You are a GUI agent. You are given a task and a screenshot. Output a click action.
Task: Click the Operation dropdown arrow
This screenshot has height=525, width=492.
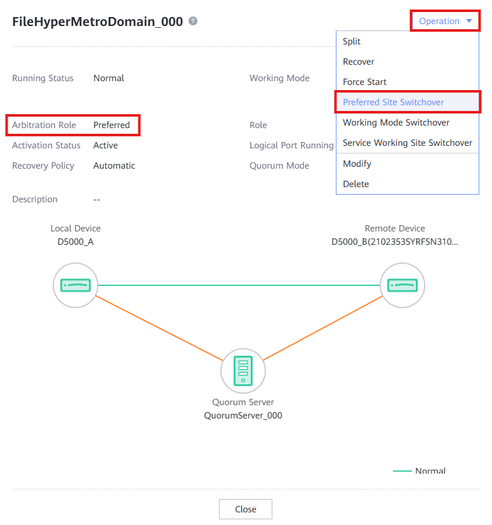(469, 21)
